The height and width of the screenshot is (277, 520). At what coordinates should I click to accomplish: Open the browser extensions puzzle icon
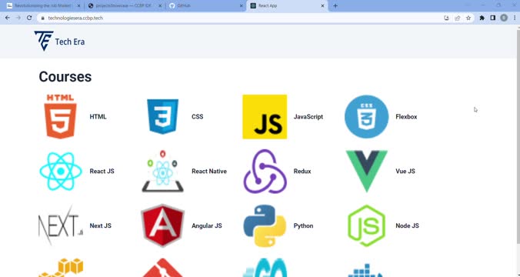click(482, 18)
